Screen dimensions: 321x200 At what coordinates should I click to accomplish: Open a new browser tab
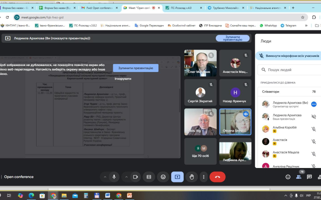[293, 8]
